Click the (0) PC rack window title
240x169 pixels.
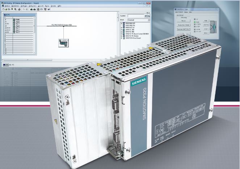click(20, 15)
